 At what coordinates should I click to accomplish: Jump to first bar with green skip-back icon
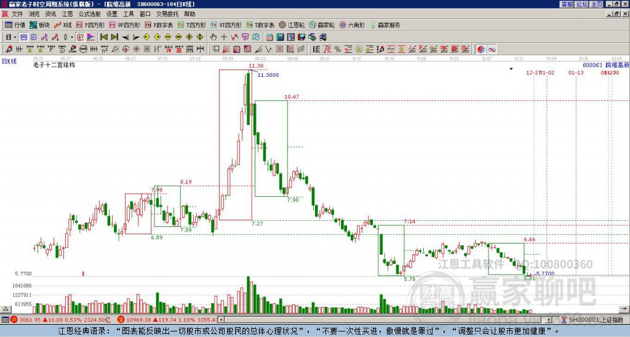103,38
